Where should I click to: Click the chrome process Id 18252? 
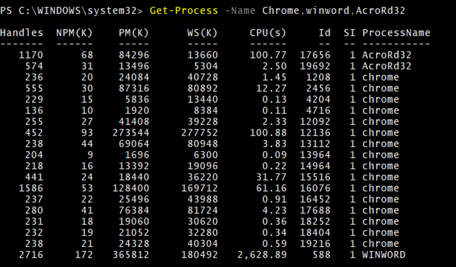(x=315, y=221)
